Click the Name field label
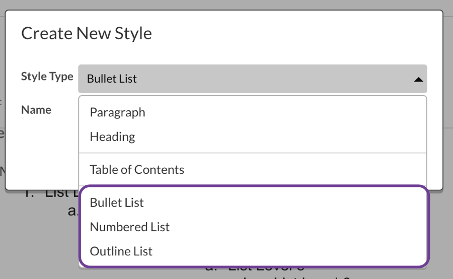 (x=36, y=110)
